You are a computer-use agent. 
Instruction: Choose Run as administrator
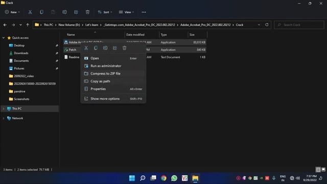pyautogui.click(x=113, y=66)
